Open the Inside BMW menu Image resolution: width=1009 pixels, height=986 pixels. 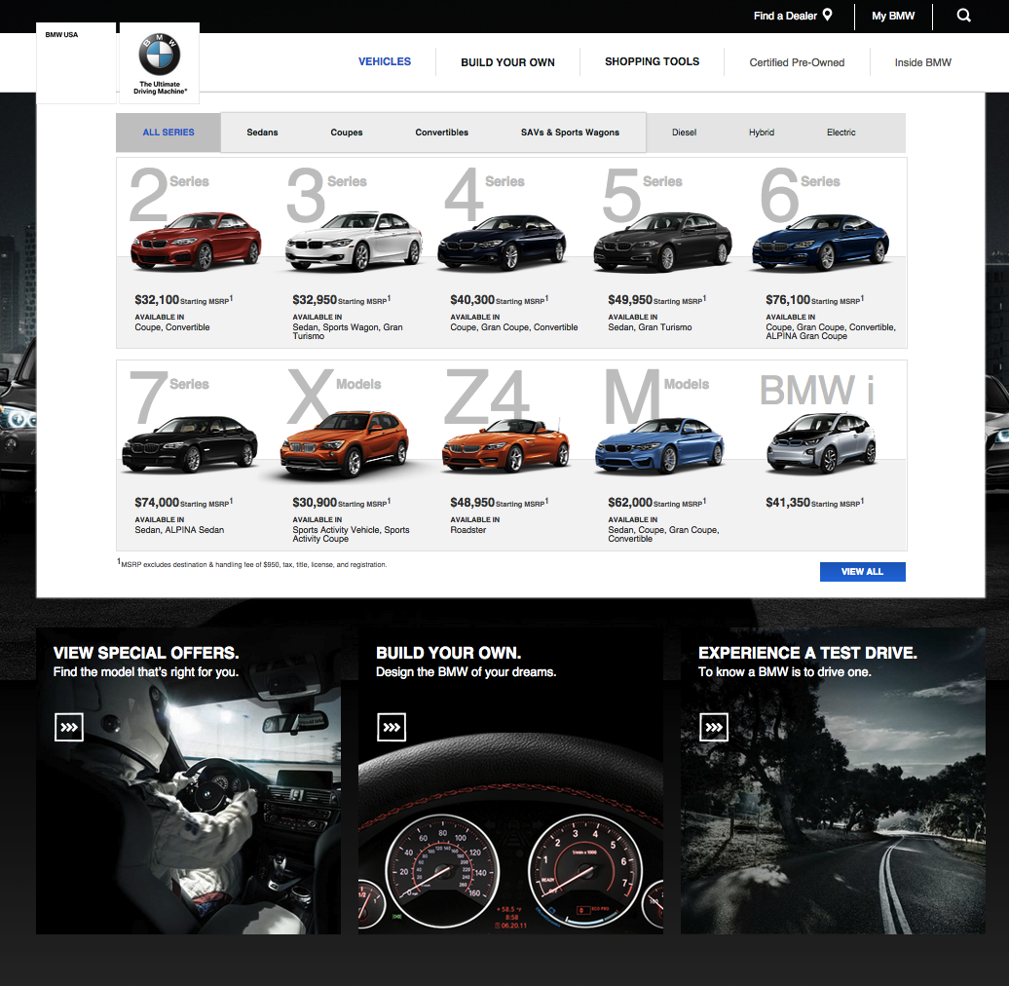pos(922,62)
